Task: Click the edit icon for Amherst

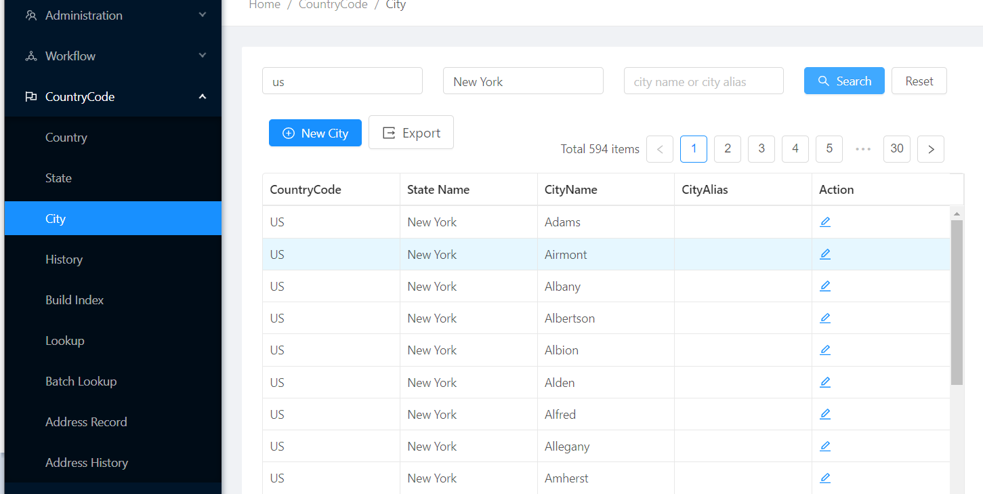Action: tap(824, 478)
